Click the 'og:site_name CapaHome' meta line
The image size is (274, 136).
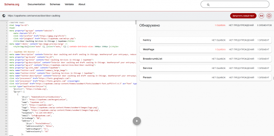[35, 68]
